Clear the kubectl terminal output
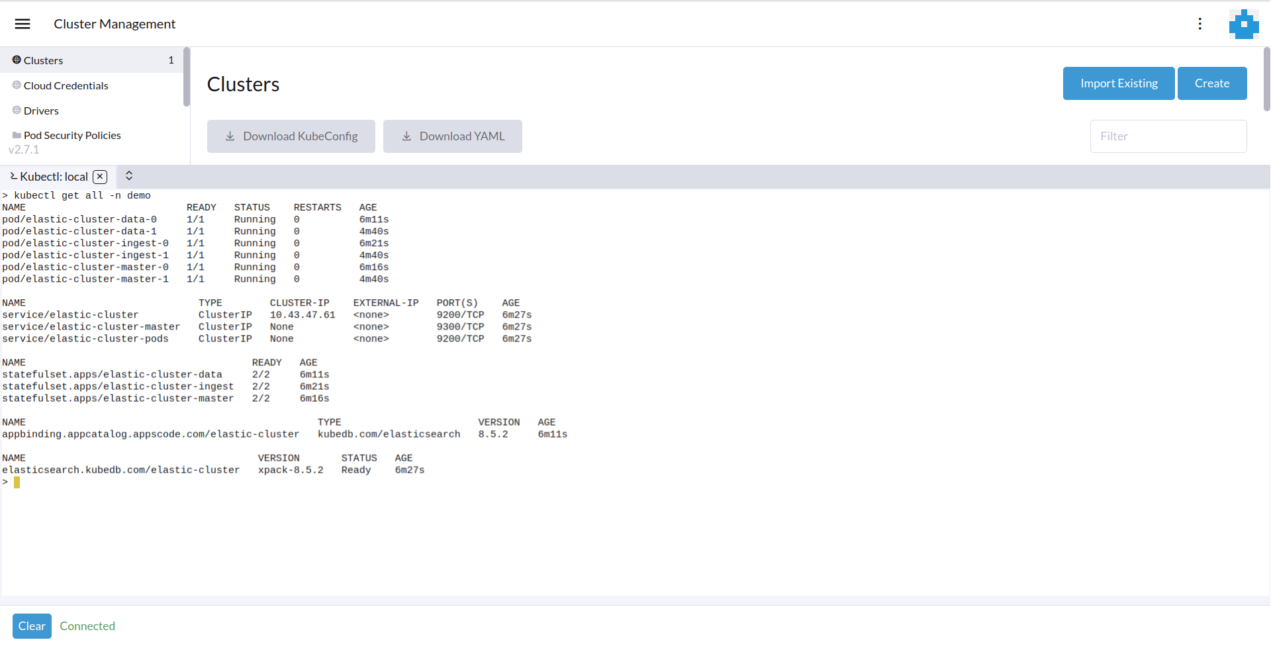The height and width of the screenshot is (646, 1271). [31, 626]
